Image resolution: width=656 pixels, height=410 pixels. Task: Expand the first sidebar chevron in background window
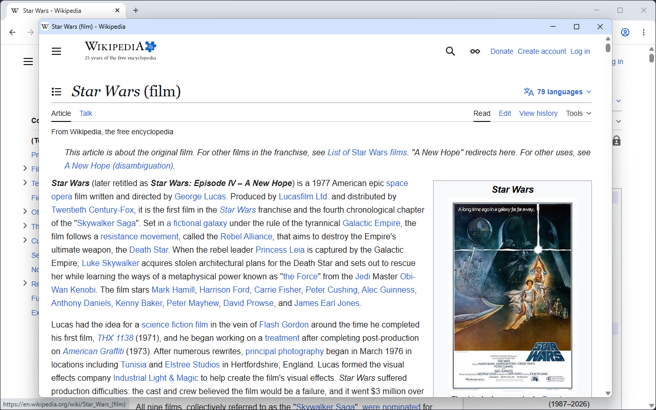click(x=25, y=168)
